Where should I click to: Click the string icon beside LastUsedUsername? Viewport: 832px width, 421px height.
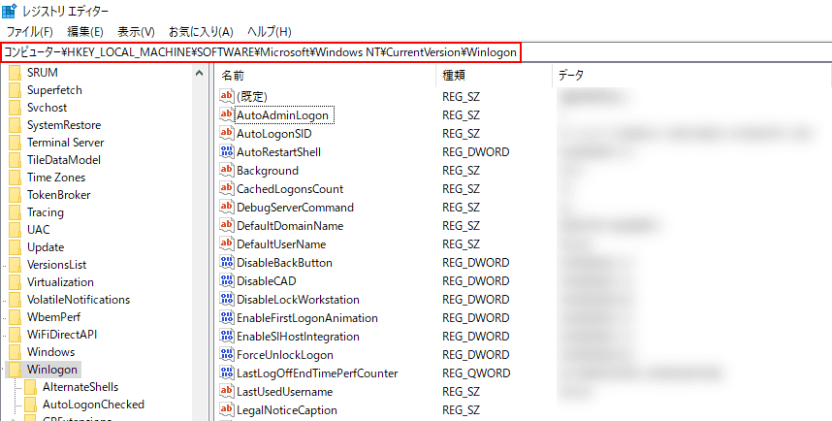pos(227,391)
